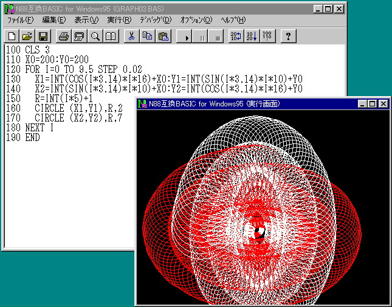The width and height of the screenshot is (392, 307).
Task: Run the program with the play button
Action: click(x=184, y=36)
